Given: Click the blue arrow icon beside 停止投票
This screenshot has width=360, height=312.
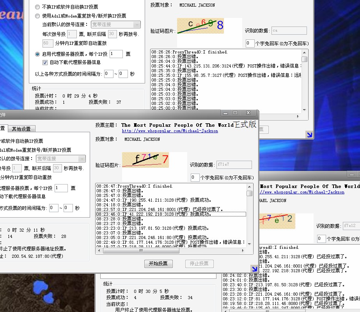Looking at the screenshot, I should [x=254, y=268].
